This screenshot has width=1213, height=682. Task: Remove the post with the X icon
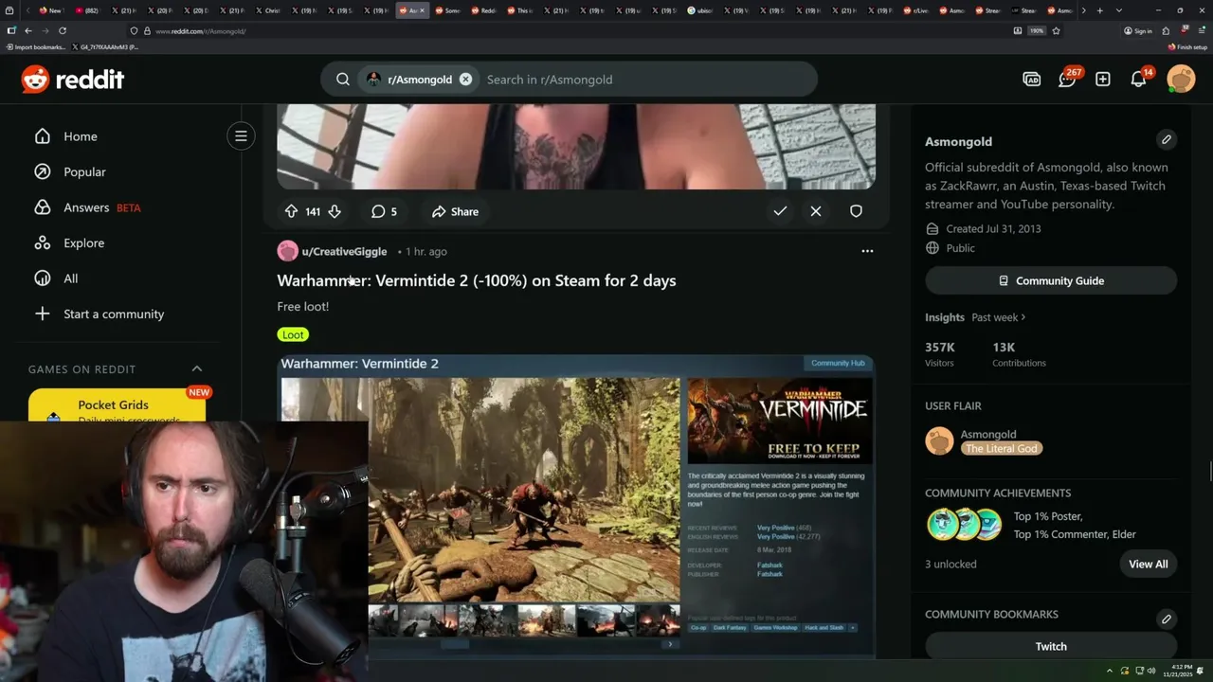click(x=816, y=211)
